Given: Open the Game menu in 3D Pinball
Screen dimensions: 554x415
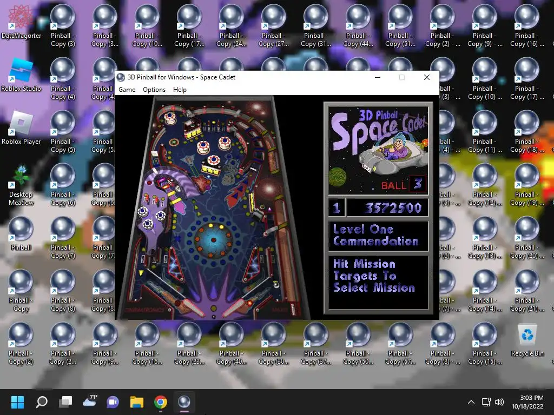Looking at the screenshot, I should (127, 90).
